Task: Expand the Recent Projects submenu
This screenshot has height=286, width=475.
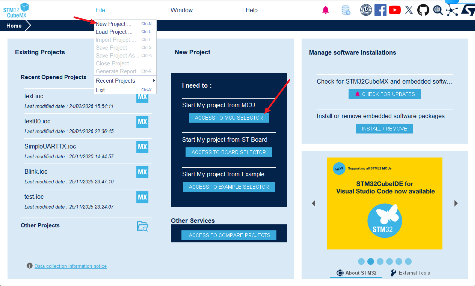Action: pyautogui.click(x=125, y=81)
